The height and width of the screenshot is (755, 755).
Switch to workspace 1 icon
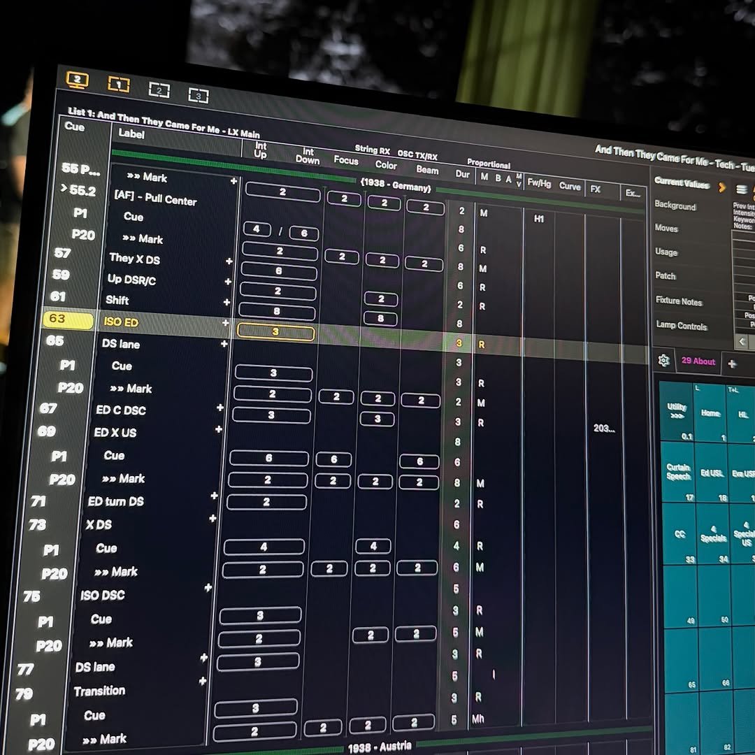tap(118, 85)
